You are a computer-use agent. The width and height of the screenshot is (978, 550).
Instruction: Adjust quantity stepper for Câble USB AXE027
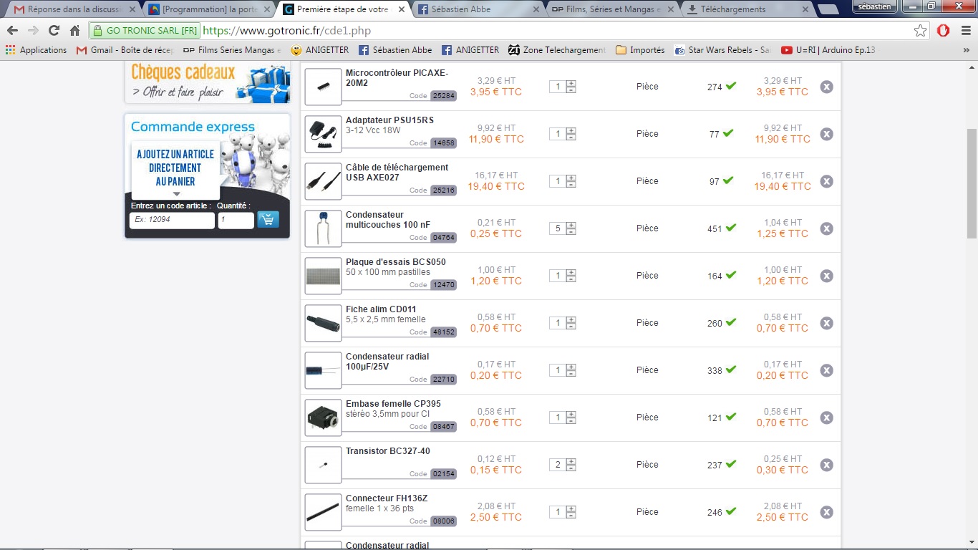571,181
